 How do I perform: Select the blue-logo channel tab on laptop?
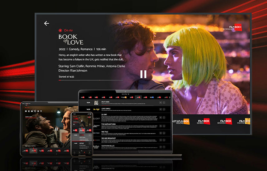pos(152,97)
